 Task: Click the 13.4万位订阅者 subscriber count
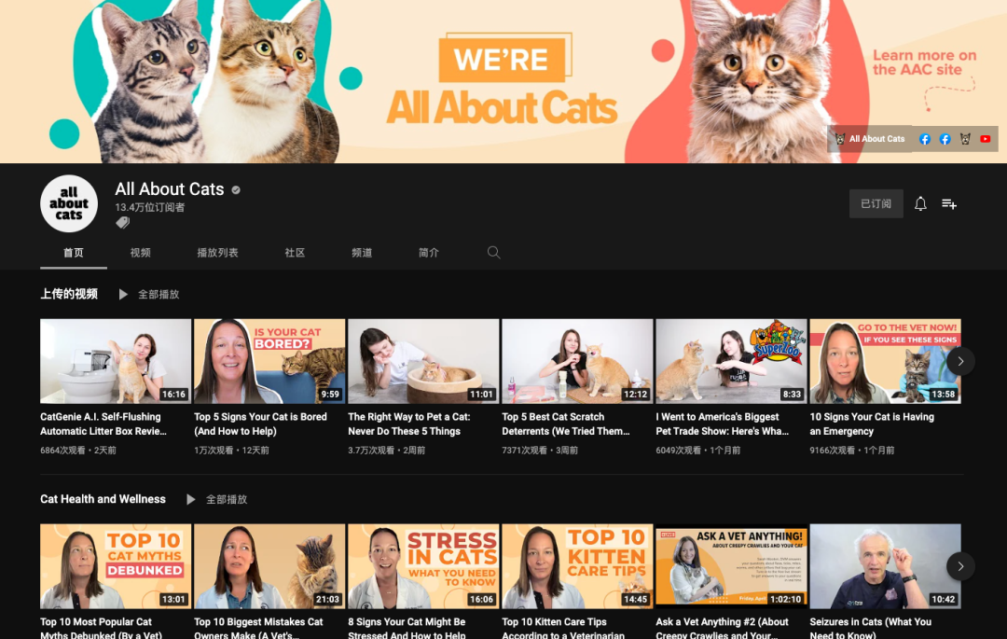coord(149,207)
